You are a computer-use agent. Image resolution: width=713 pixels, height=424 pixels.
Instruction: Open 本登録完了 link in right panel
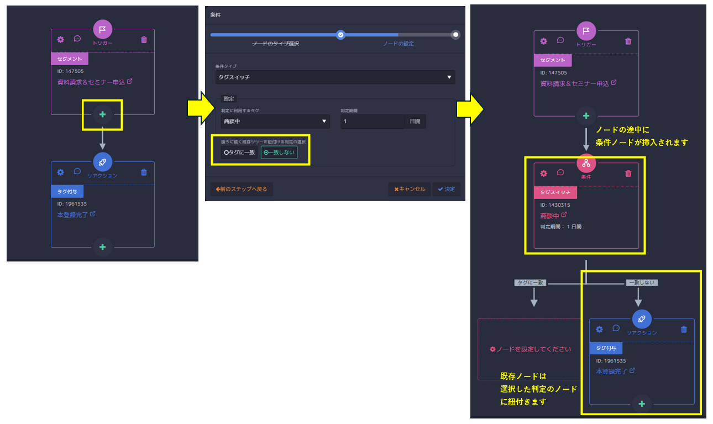tap(612, 371)
